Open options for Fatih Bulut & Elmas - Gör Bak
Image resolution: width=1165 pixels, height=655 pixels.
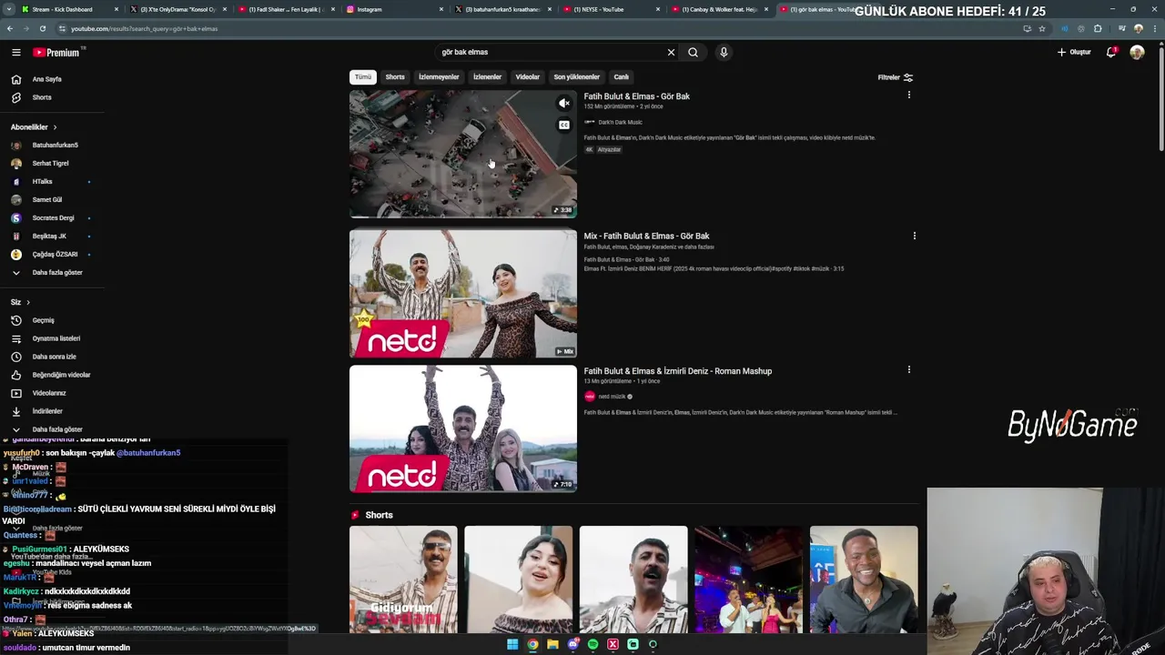pyautogui.click(x=908, y=96)
